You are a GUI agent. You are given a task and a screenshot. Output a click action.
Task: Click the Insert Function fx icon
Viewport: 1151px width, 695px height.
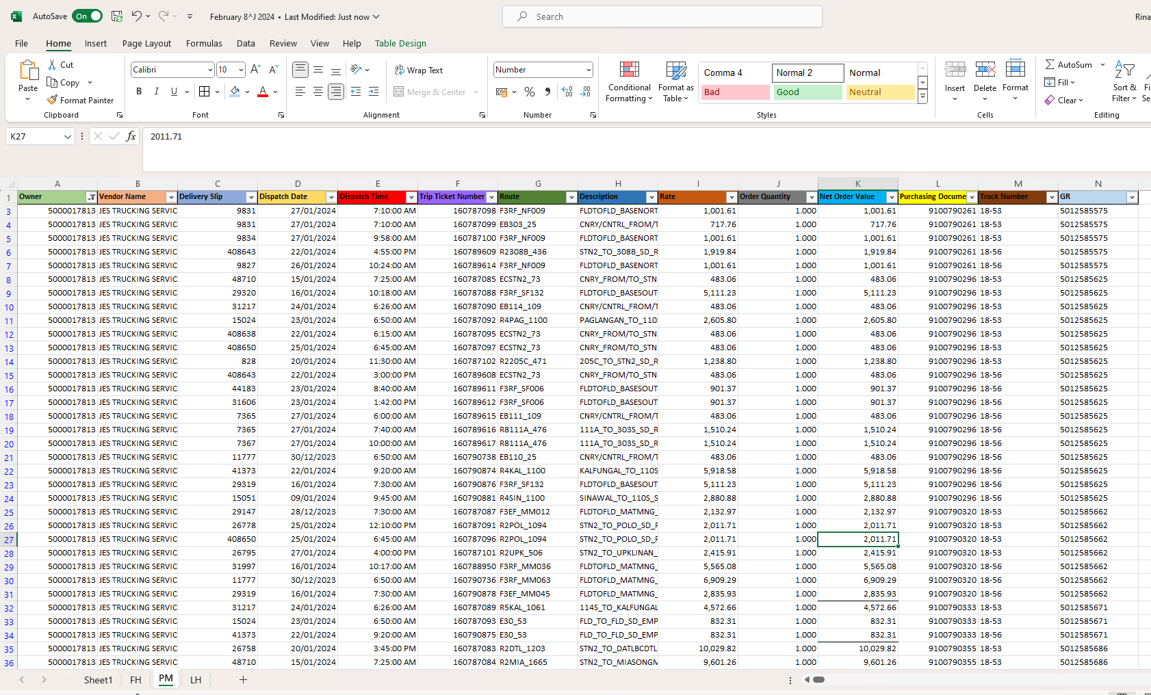(x=131, y=136)
